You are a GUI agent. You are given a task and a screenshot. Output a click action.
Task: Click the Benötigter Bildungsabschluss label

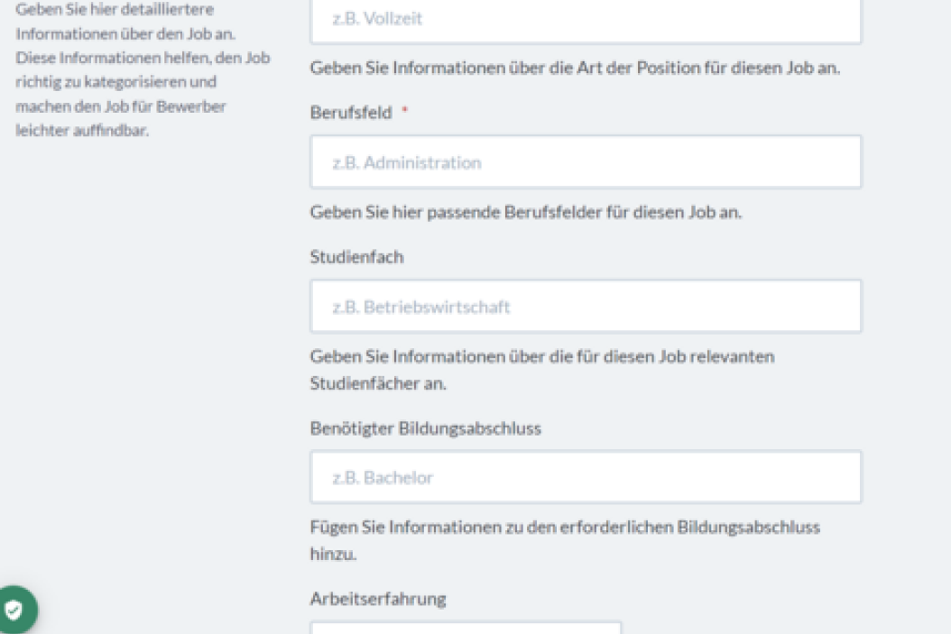click(425, 428)
